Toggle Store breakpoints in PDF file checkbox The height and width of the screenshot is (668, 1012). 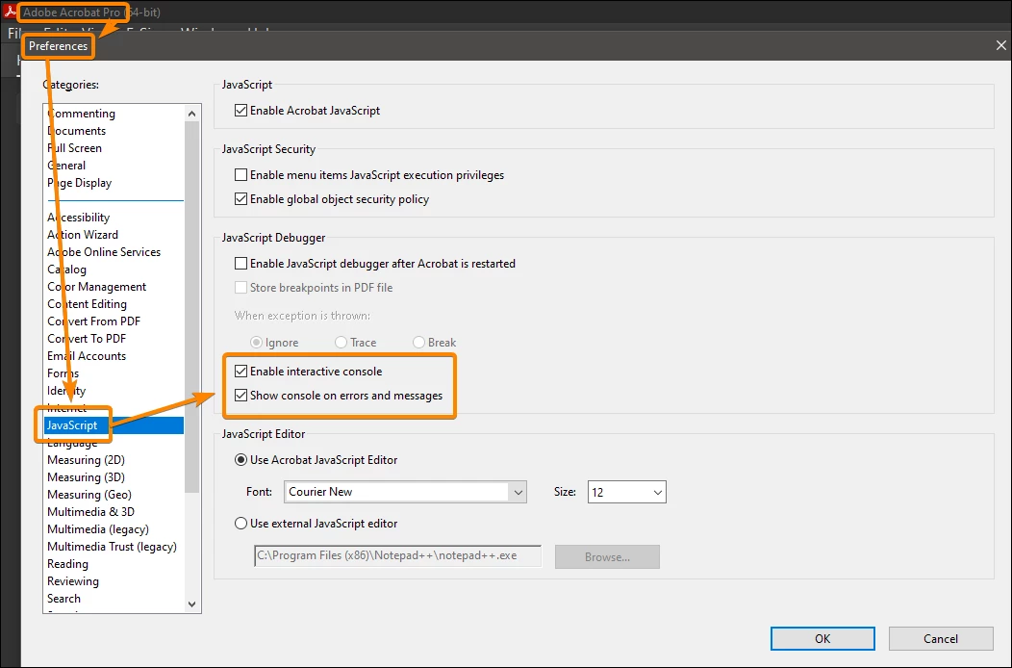(240, 288)
